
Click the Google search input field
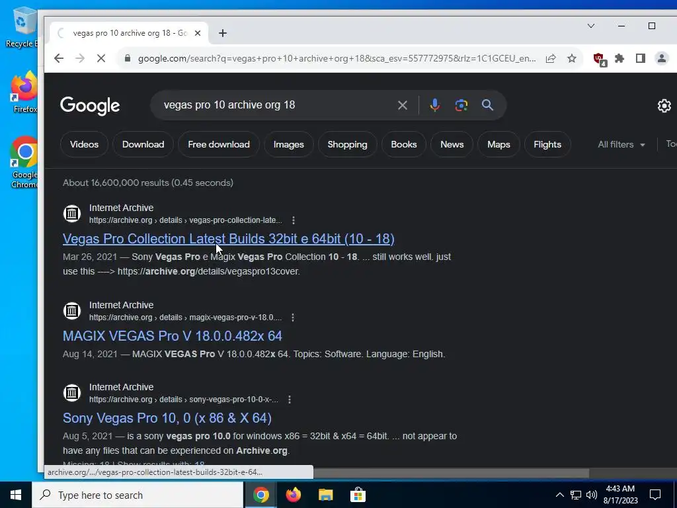pyautogui.click(x=276, y=105)
